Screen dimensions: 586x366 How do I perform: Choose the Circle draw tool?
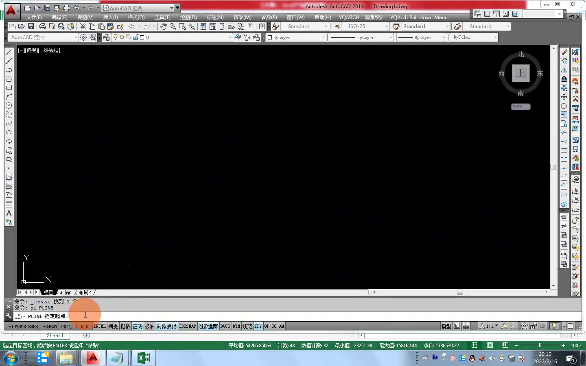pos(9,106)
